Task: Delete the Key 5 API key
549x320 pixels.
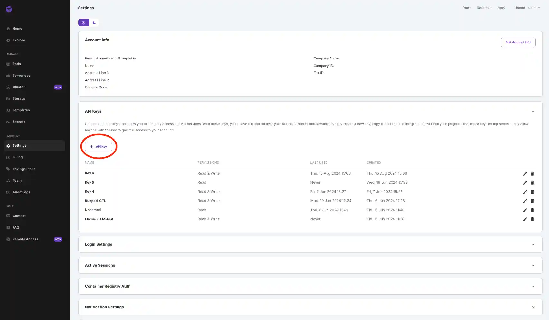Action: point(532,183)
